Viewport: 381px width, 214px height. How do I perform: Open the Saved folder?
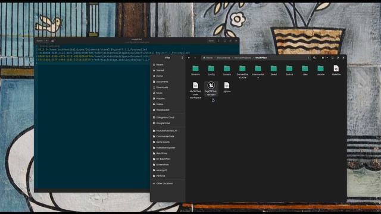[274, 70]
